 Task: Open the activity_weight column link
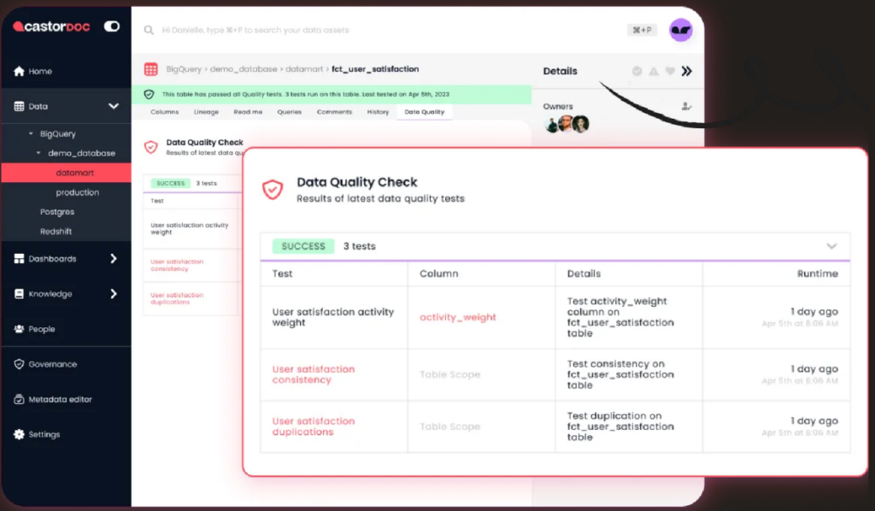tap(458, 317)
